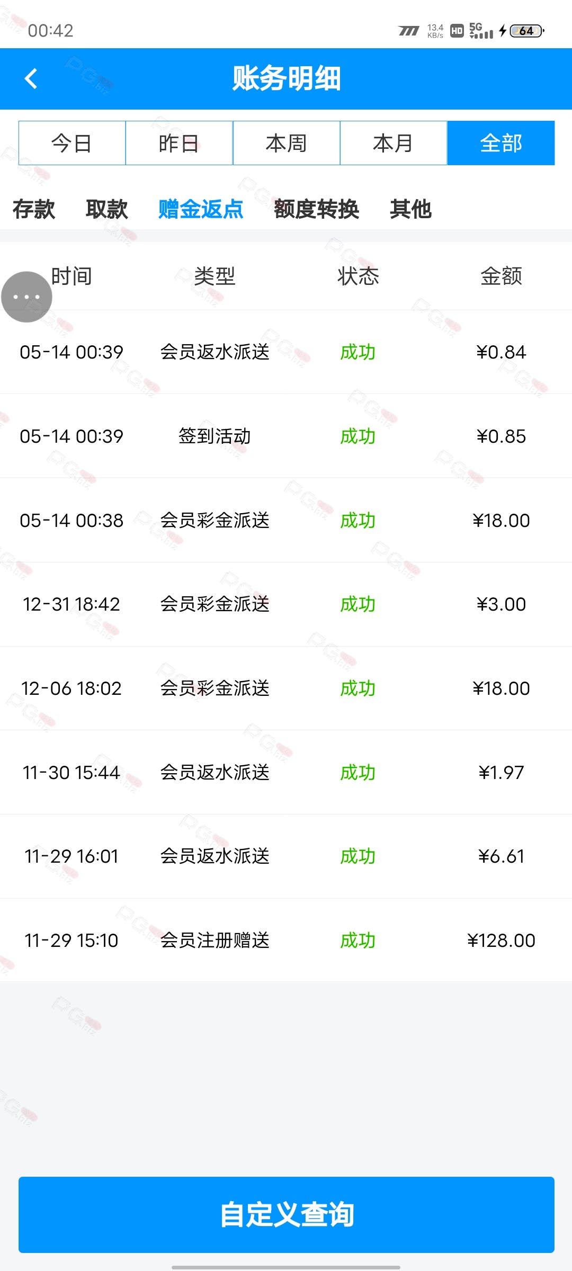Select the 本月 date filter
The width and height of the screenshot is (572, 1271).
(394, 143)
